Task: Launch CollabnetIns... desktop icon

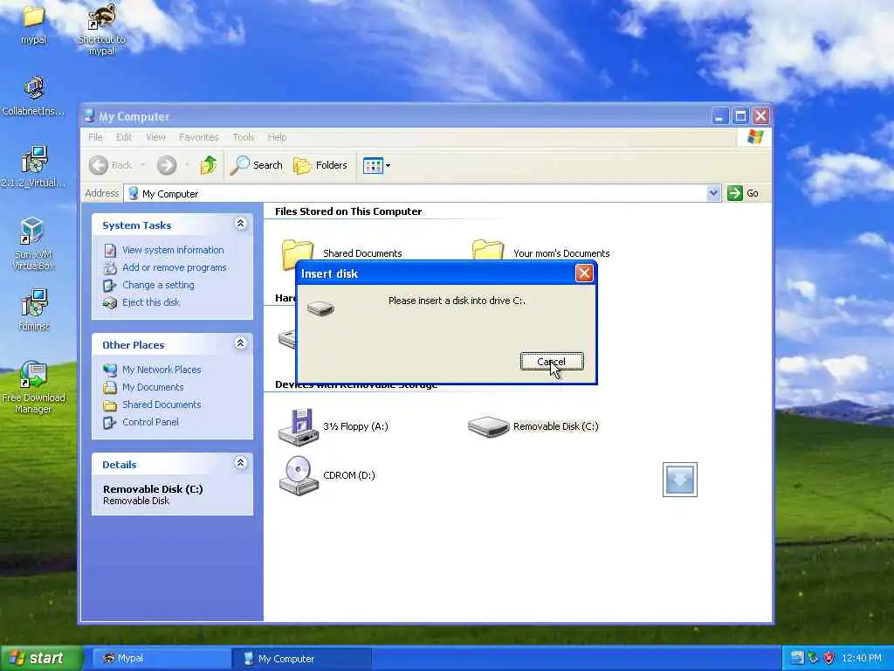Action: (33, 96)
